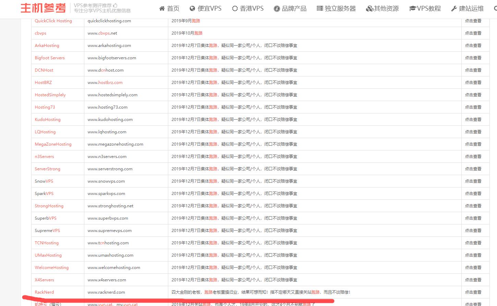Screen dimensions: 497x306
Task: Open the DCNHost link
Action: 44,70
